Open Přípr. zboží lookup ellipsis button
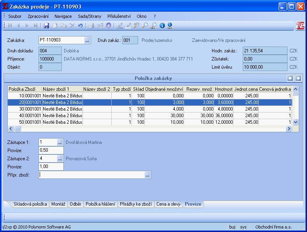Viewport: 307px width, 232px height. point(147,175)
